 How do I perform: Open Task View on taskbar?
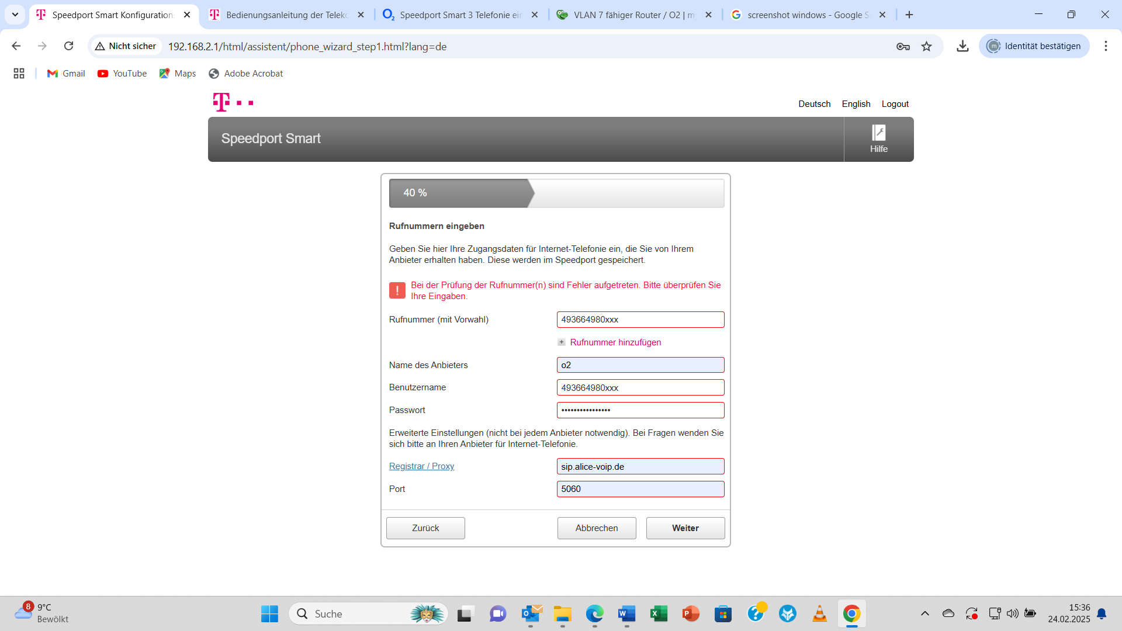point(465,613)
